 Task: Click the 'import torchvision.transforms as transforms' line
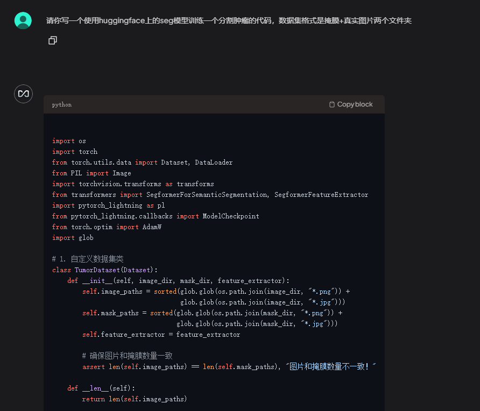coord(133,184)
